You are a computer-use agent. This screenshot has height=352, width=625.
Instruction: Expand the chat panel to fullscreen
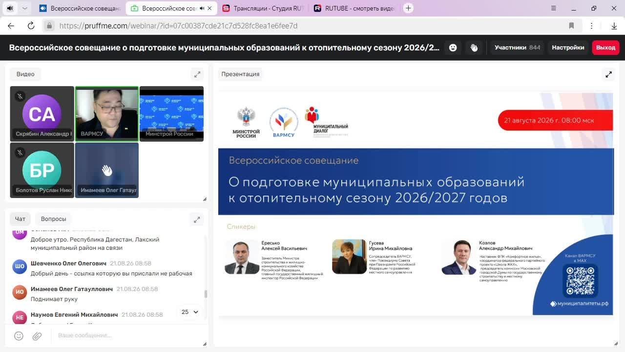(197, 220)
